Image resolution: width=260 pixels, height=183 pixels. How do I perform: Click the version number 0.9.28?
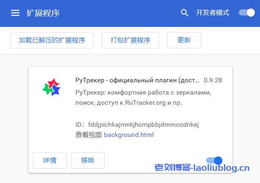pyautogui.click(x=213, y=80)
